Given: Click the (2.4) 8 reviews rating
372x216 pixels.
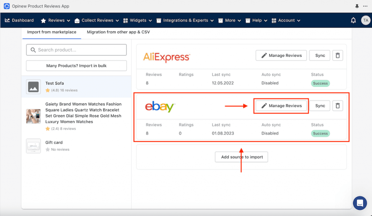Looking at the screenshot, I should 61,129.
